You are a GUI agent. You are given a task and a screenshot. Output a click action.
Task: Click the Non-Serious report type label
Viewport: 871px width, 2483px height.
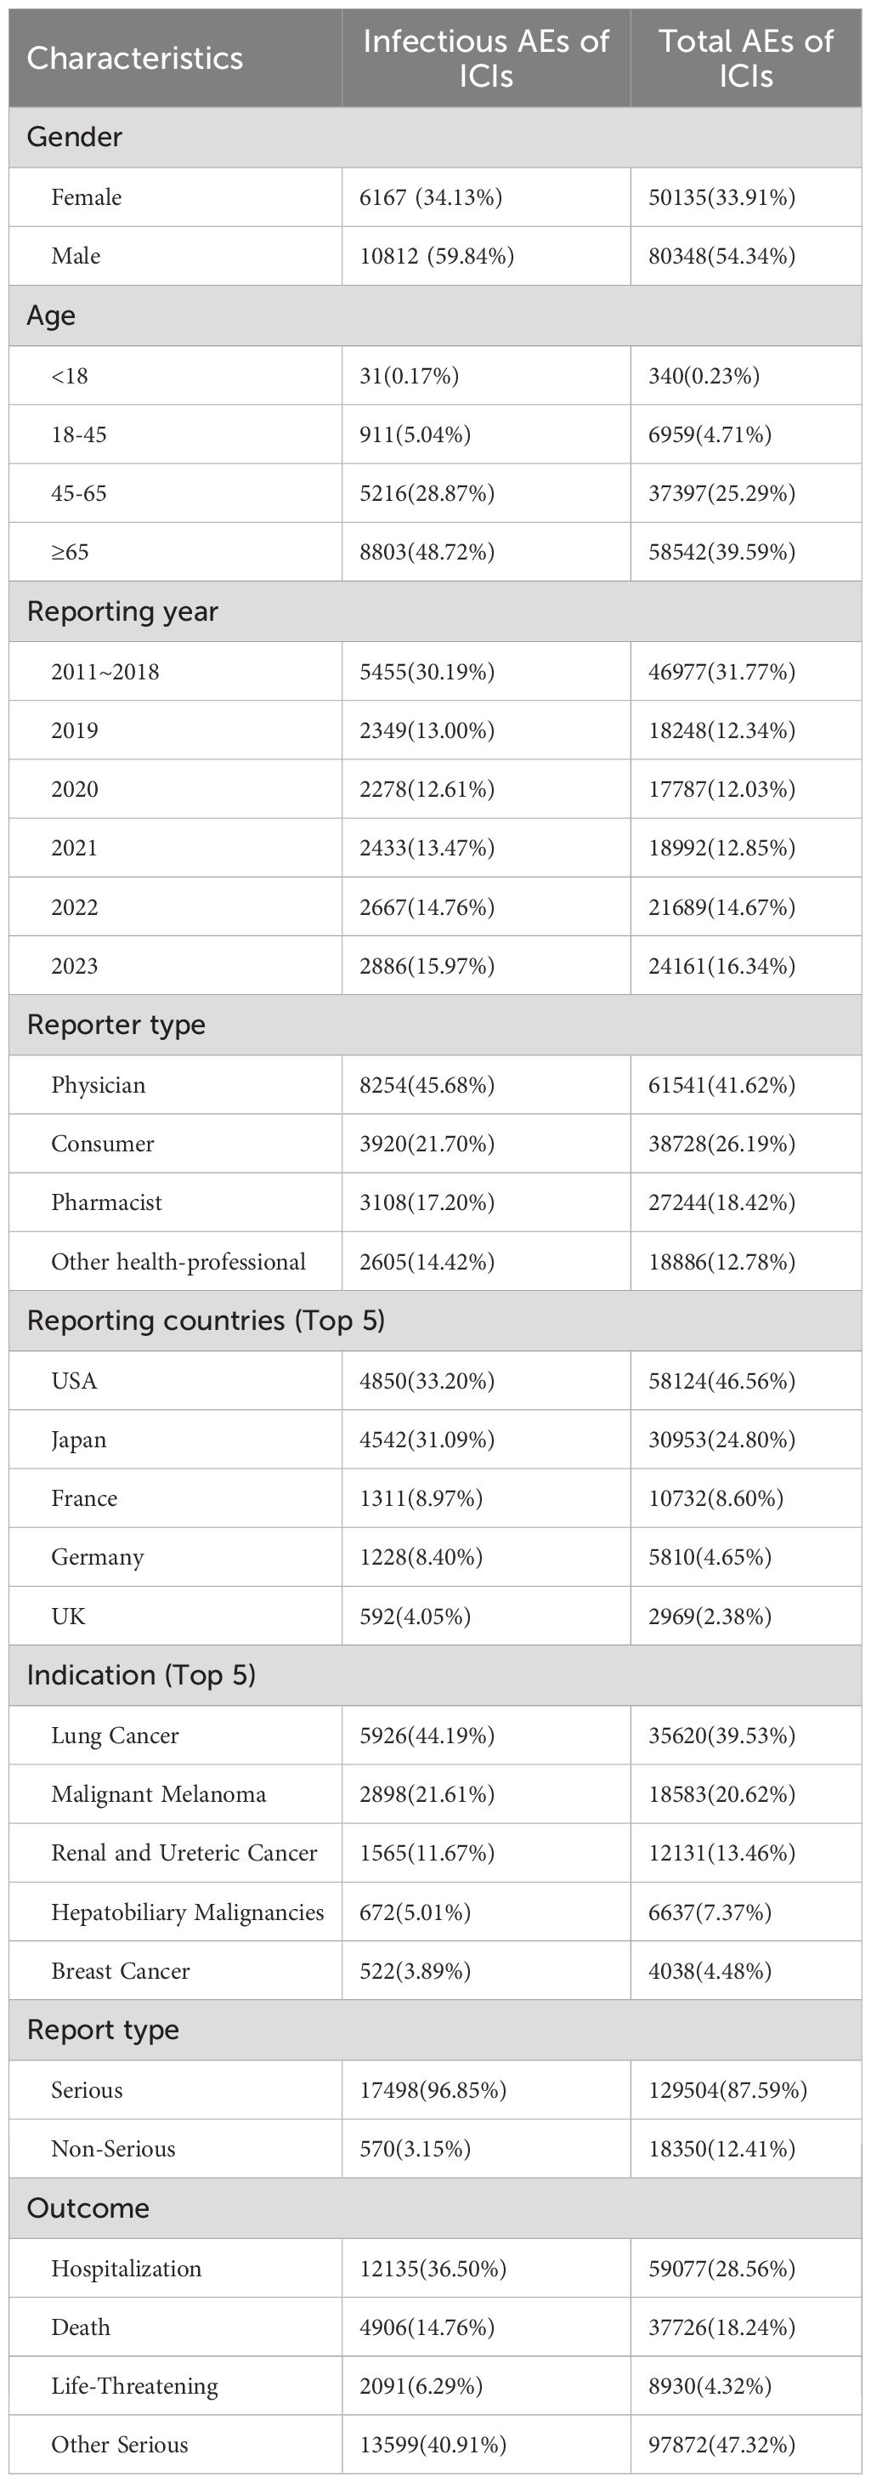tap(114, 2150)
